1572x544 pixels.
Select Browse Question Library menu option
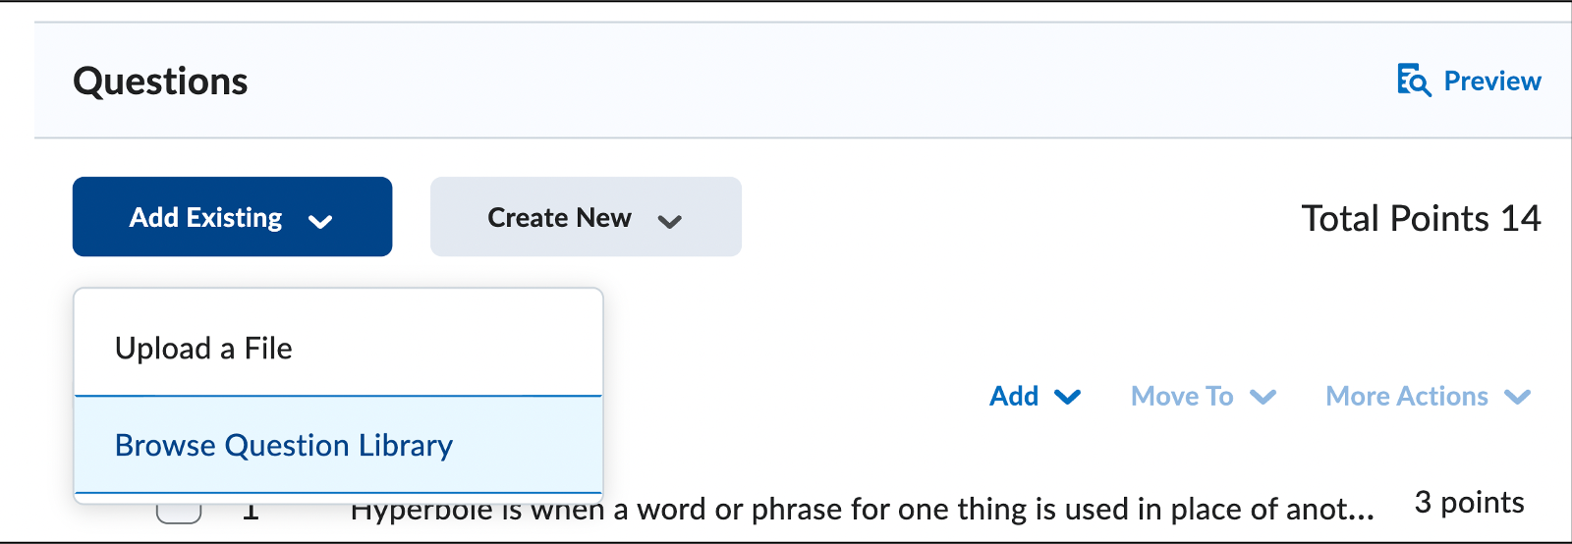[x=284, y=446]
